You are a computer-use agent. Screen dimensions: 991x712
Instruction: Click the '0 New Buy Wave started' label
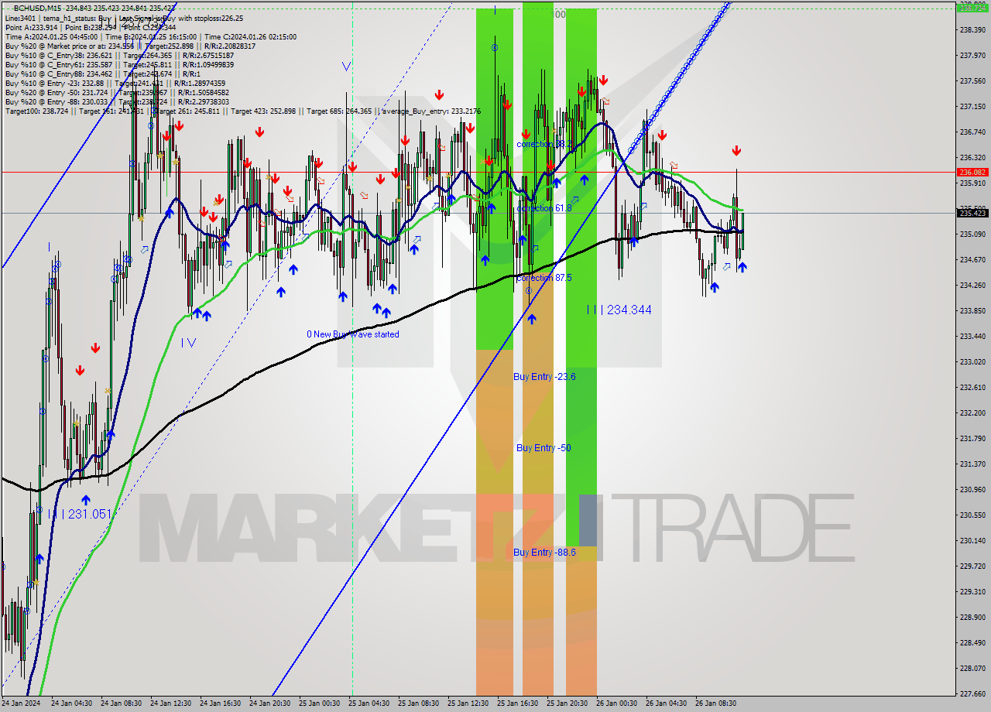[x=353, y=334]
